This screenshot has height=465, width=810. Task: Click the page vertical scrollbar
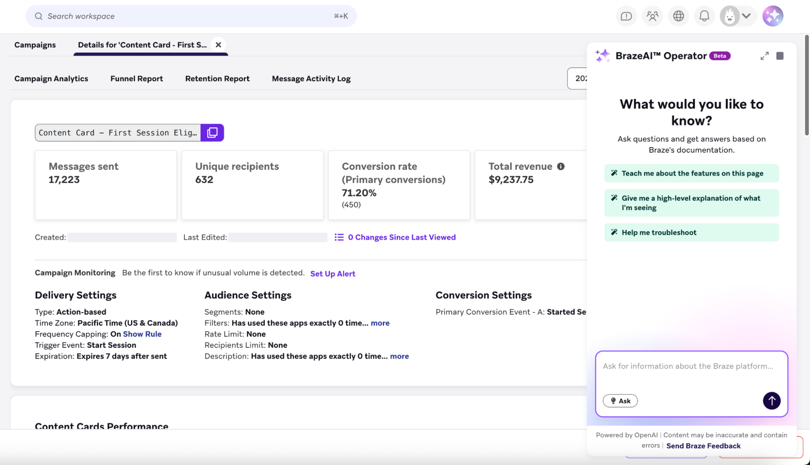(x=806, y=85)
